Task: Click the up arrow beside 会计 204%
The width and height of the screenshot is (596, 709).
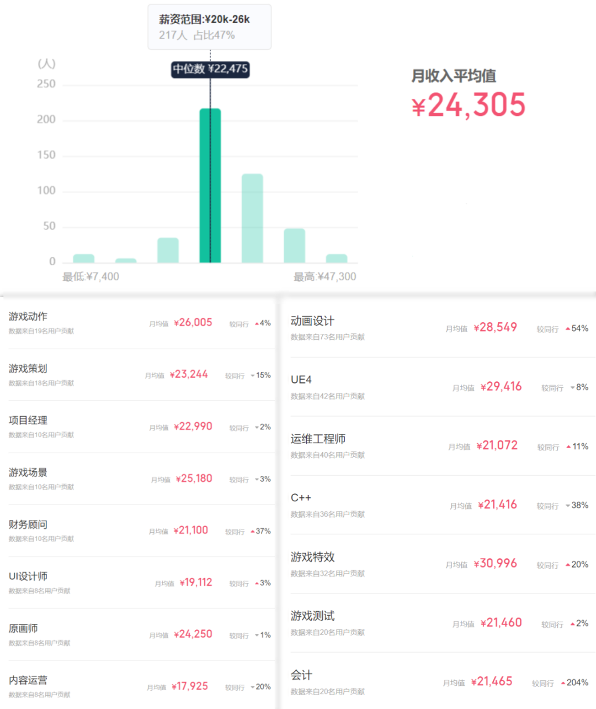Action: tap(563, 683)
